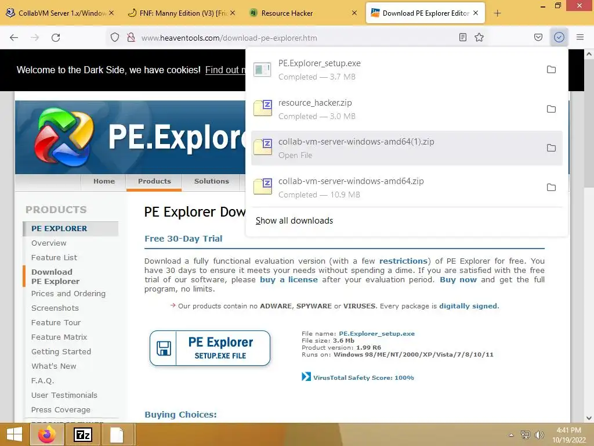The height and width of the screenshot is (446, 594).
Task: Open 7-Zip from the taskbar
Action: click(83, 434)
